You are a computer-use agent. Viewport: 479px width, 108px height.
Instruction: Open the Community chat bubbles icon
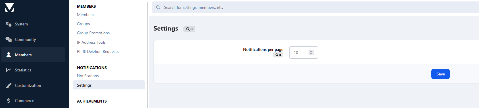9,39
